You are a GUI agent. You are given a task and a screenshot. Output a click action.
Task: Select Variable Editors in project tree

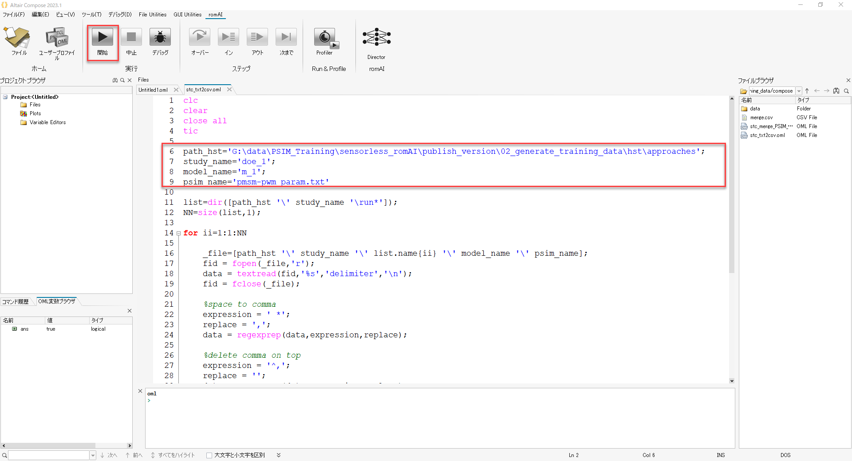pyautogui.click(x=47, y=122)
